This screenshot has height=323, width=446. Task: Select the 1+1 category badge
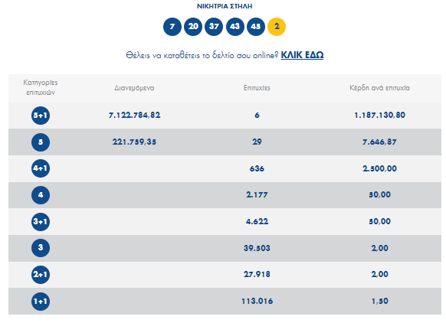tap(41, 301)
